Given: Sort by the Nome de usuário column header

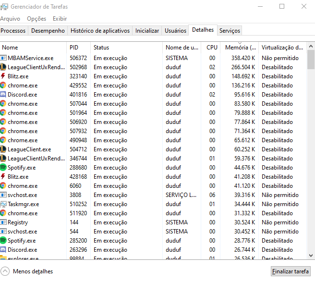Looking at the screenshot, I should coord(182,48).
